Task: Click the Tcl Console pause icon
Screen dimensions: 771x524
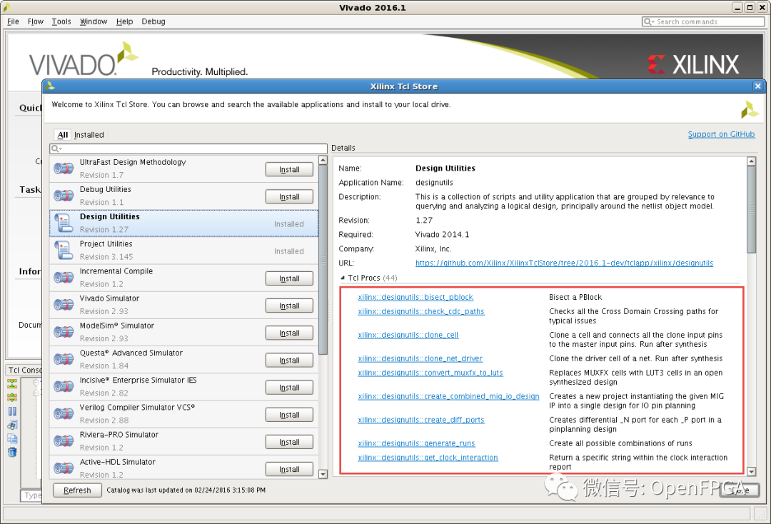Action: coord(12,411)
